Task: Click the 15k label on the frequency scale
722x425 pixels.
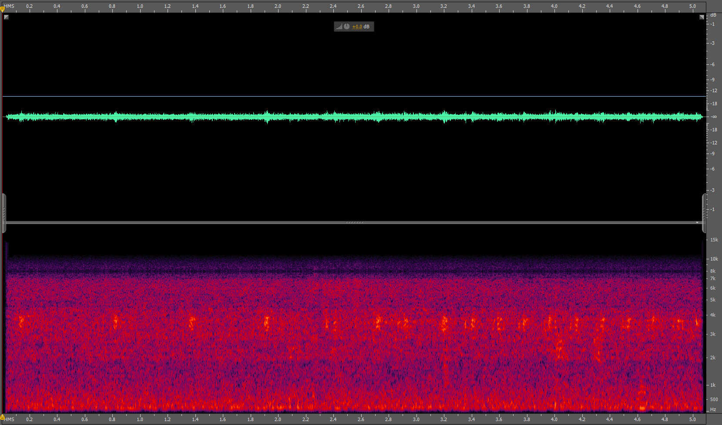Action: 714,240
